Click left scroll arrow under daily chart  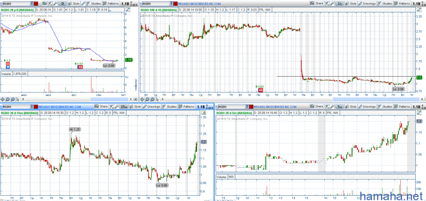click(x=23, y=99)
